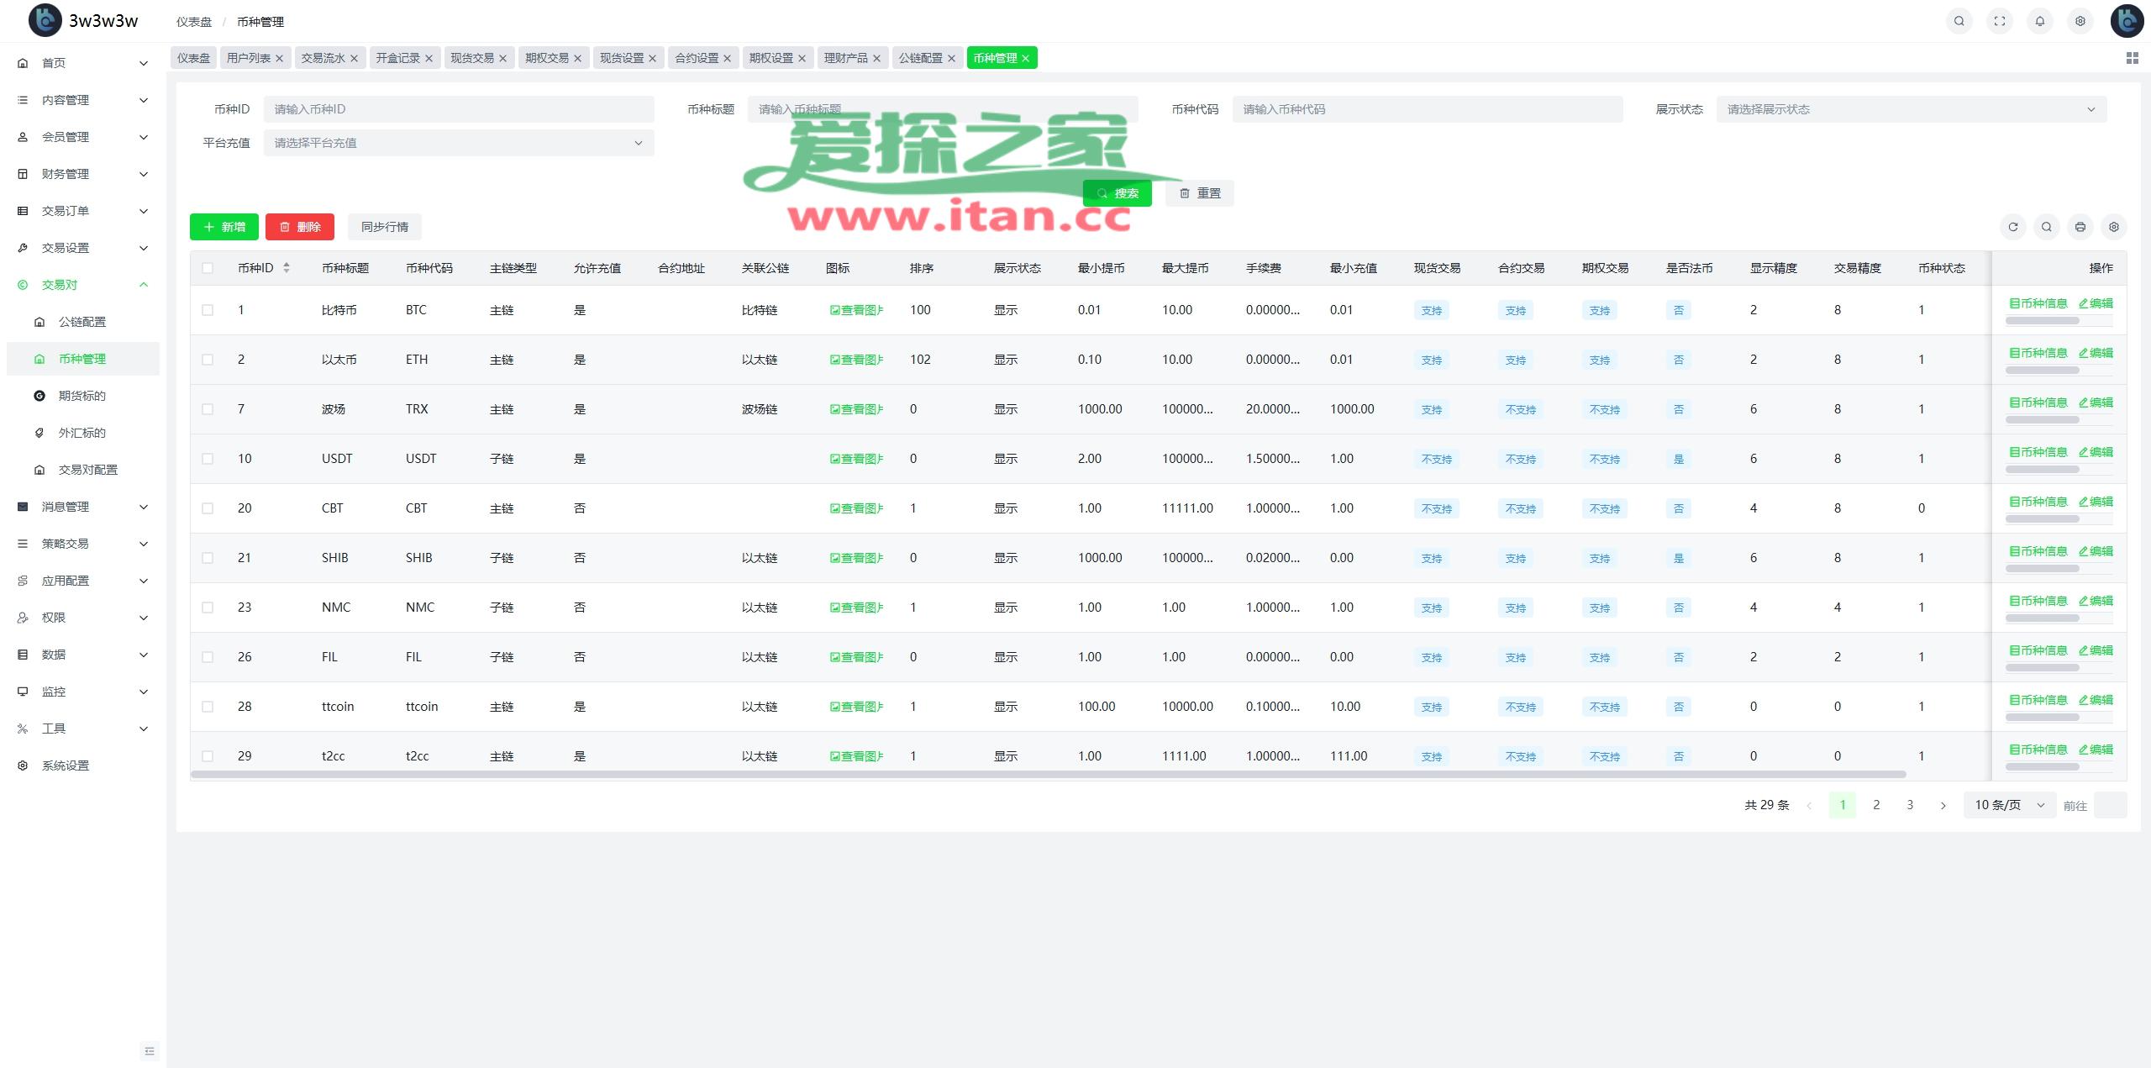The image size is (2151, 1068).
Task: Open the 10 条/页 page size dropdown
Action: click(x=2008, y=805)
